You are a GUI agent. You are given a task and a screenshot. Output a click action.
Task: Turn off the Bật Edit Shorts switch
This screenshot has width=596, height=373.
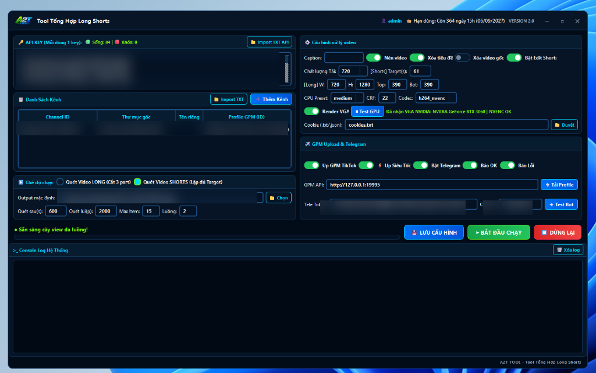pos(514,58)
